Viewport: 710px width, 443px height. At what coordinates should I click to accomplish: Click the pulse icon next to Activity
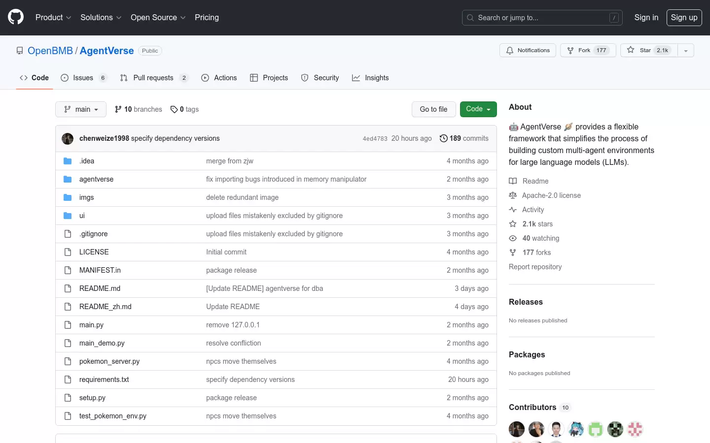pos(513,210)
